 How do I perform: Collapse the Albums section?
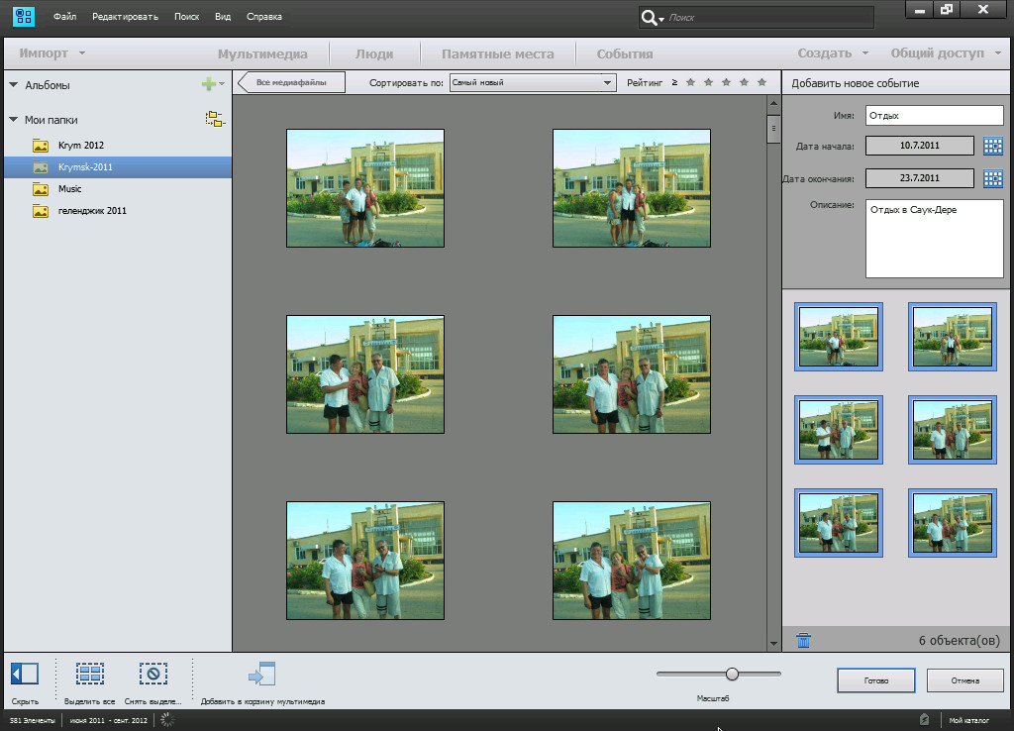point(13,86)
